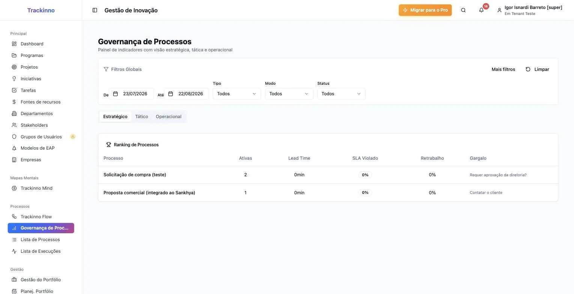Open the Status dropdown filter

341,94
